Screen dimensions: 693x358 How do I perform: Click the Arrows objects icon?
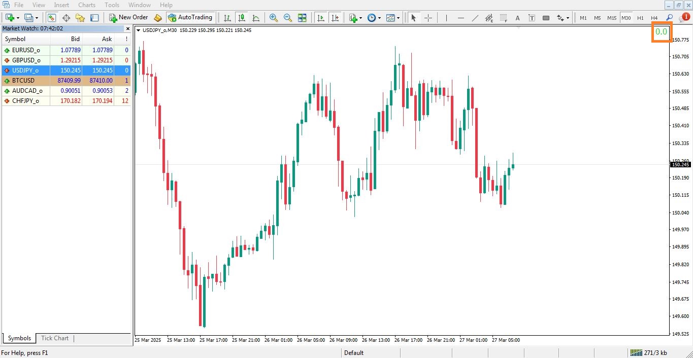coord(560,18)
